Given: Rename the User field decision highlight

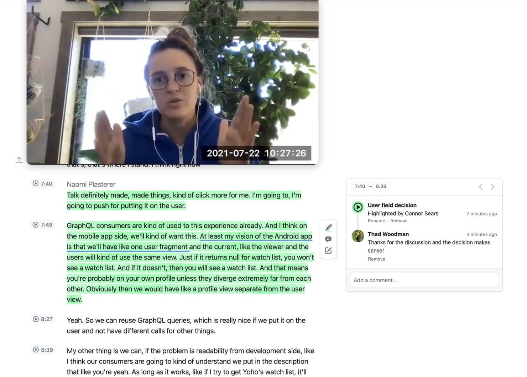Looking at the screenshot, I should 376,221.
